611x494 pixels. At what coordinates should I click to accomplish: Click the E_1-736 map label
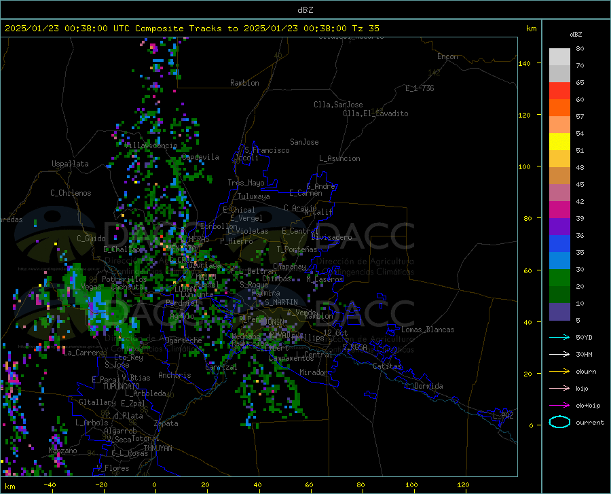420,88
